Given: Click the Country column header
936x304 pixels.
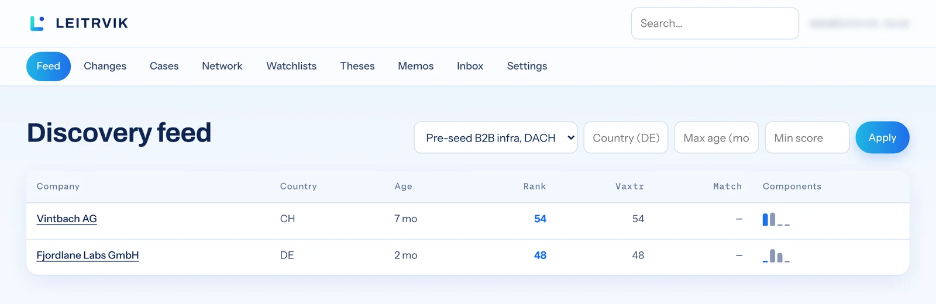Looking at the screenshot, I should (x=298, y=186).
